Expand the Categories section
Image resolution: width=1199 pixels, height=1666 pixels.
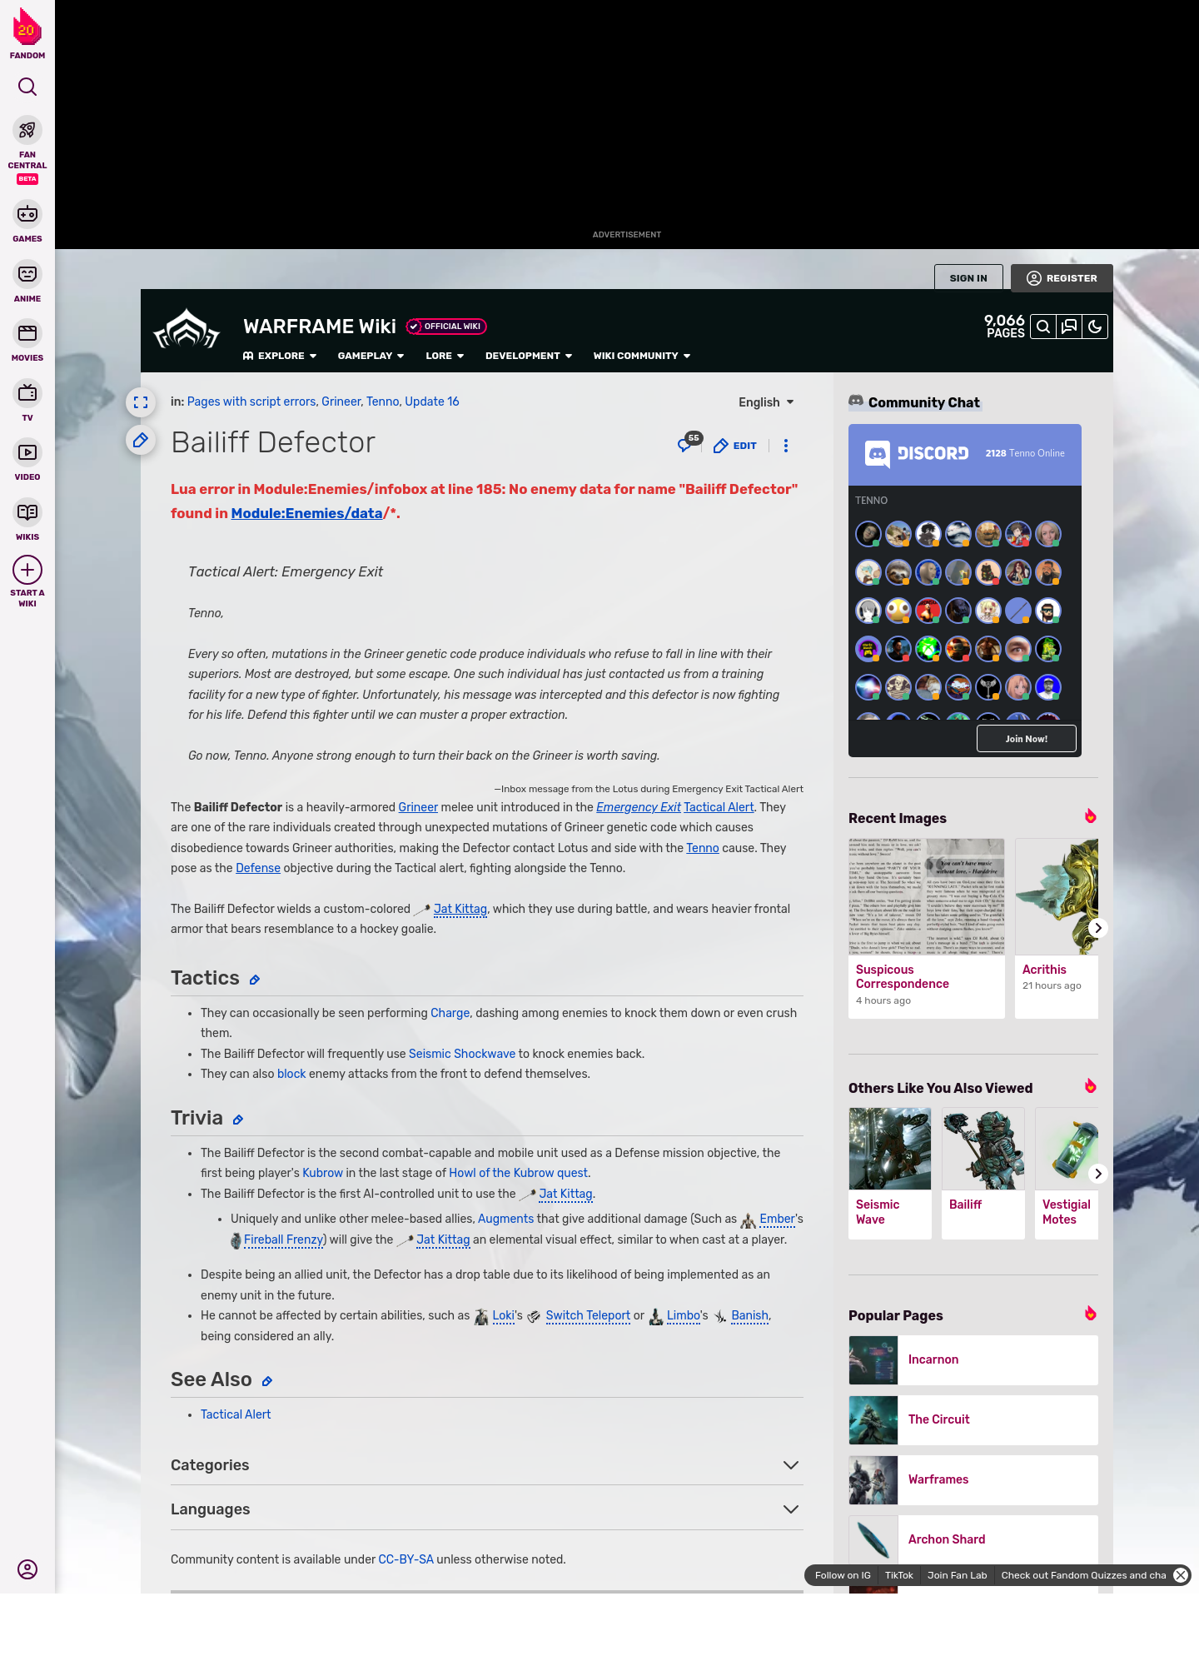[x=487, y=1465]
